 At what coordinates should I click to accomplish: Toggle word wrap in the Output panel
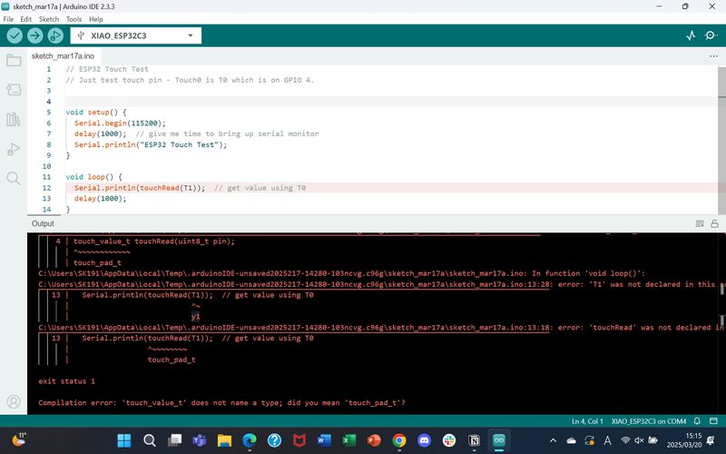(700, 223)
